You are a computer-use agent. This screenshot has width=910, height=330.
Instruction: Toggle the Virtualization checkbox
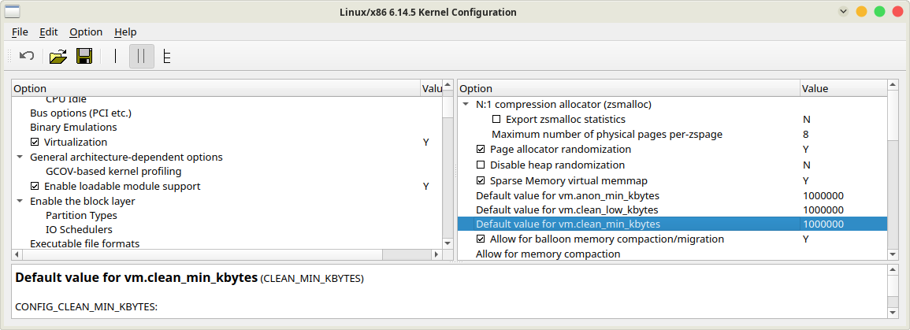pyautogui.click(x=35, y=142)
